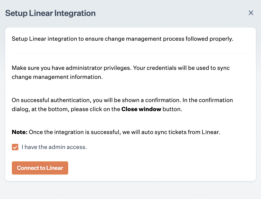The height and width of the screenshot is (199, 261).
Task: Click 'I have the admin access.' label
Action: (x=54, y=147)
